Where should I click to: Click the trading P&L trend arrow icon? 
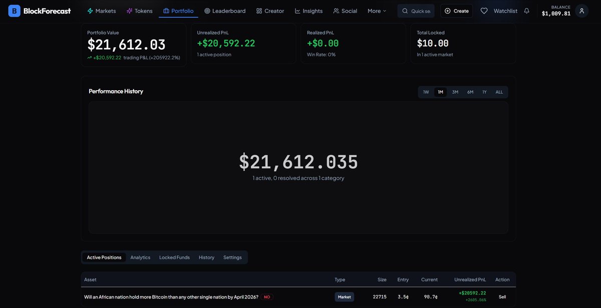(x=90, y=58)
